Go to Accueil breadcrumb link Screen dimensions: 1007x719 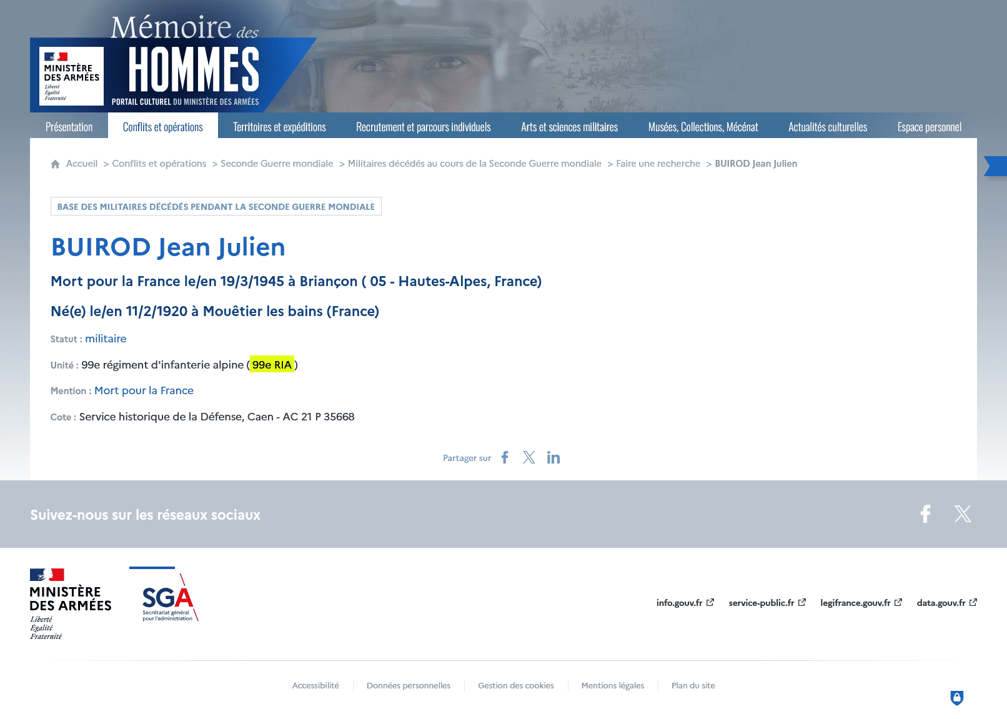point(82,164)
